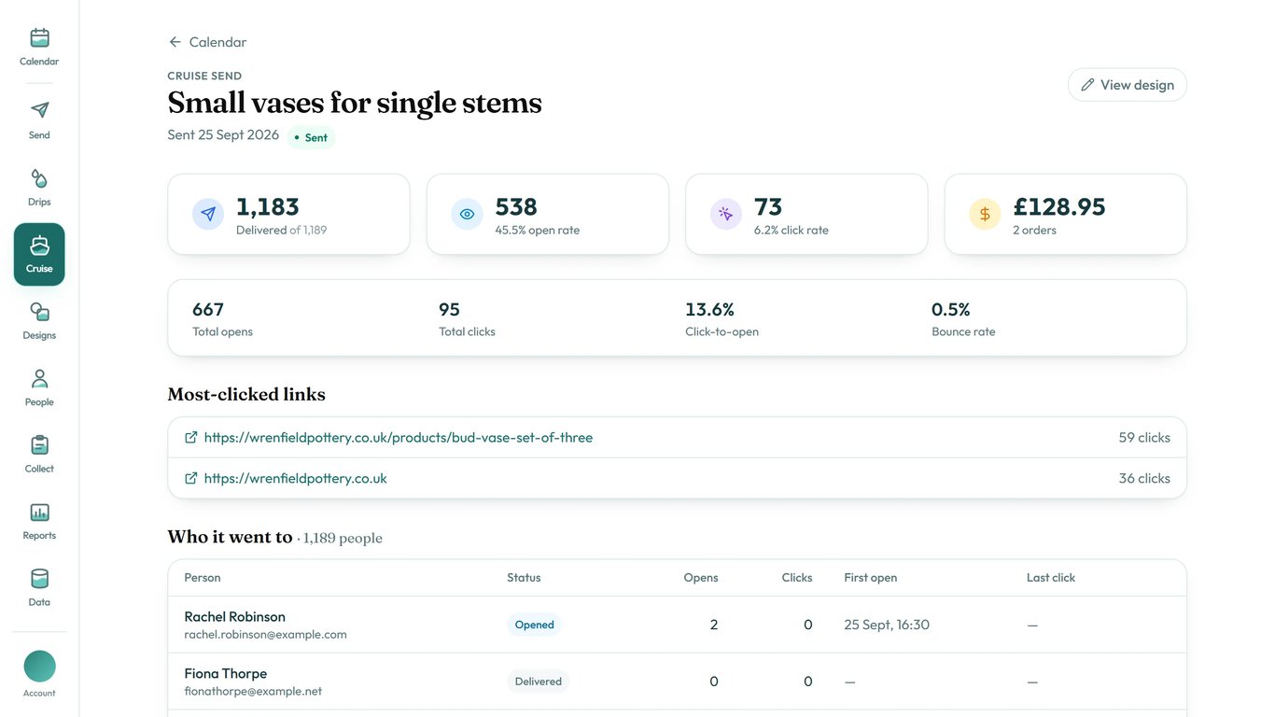Click the First open column header

point(871,578)
